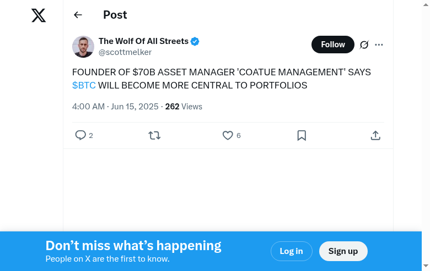
Task: Share the post via upload icon
Action: 375,135
